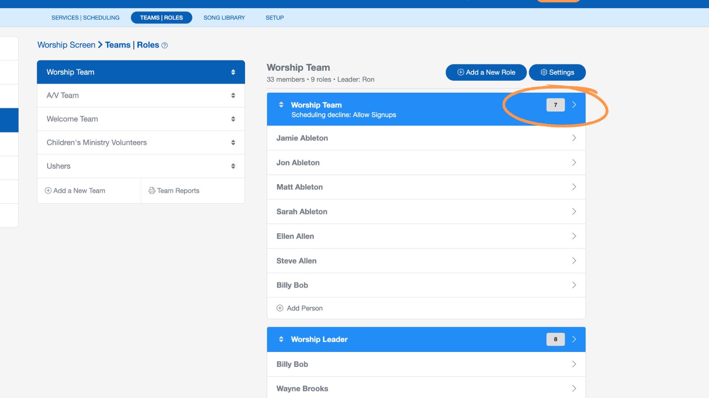The image size is (709, 398).
Task: Select the SERVICES | SCHEDULING tab
Action: tap(85, 18)
